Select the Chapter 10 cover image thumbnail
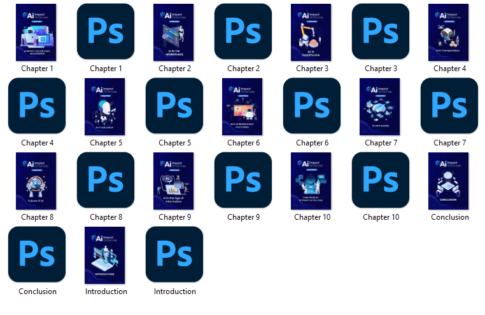Image resolution: width=485 pixels, height=315 pixels. click(x=311, y=181)
